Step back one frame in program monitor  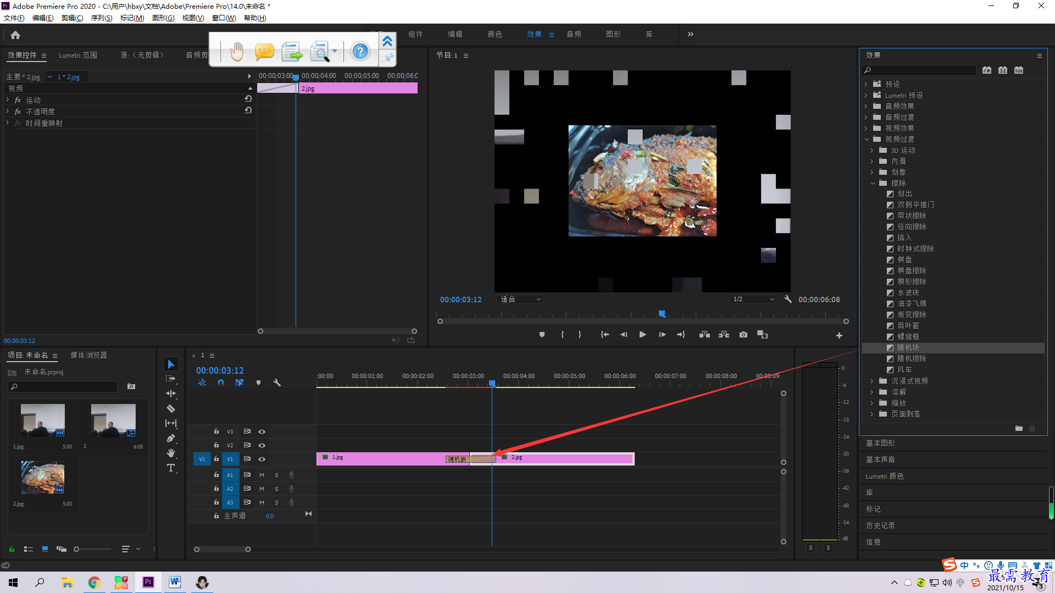point(624,335)
